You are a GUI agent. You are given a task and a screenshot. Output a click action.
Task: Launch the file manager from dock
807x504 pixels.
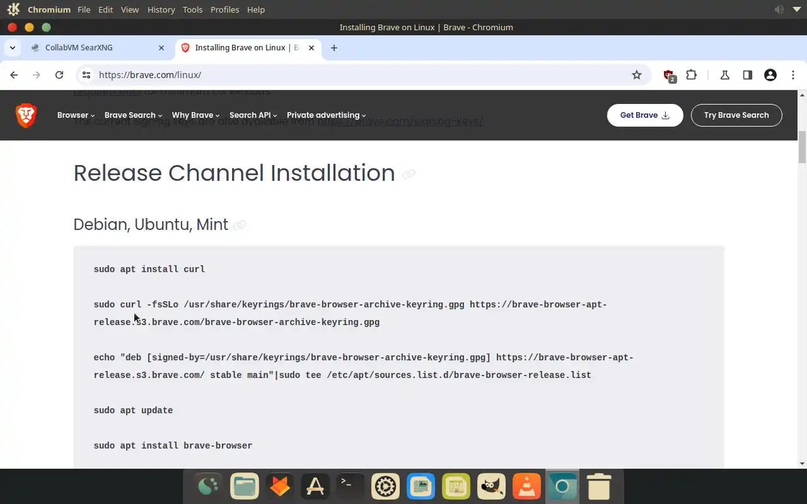coord(245,486)
